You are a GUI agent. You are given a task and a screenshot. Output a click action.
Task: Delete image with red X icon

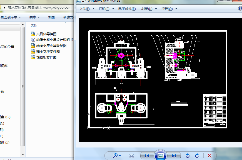click(209, 156)
